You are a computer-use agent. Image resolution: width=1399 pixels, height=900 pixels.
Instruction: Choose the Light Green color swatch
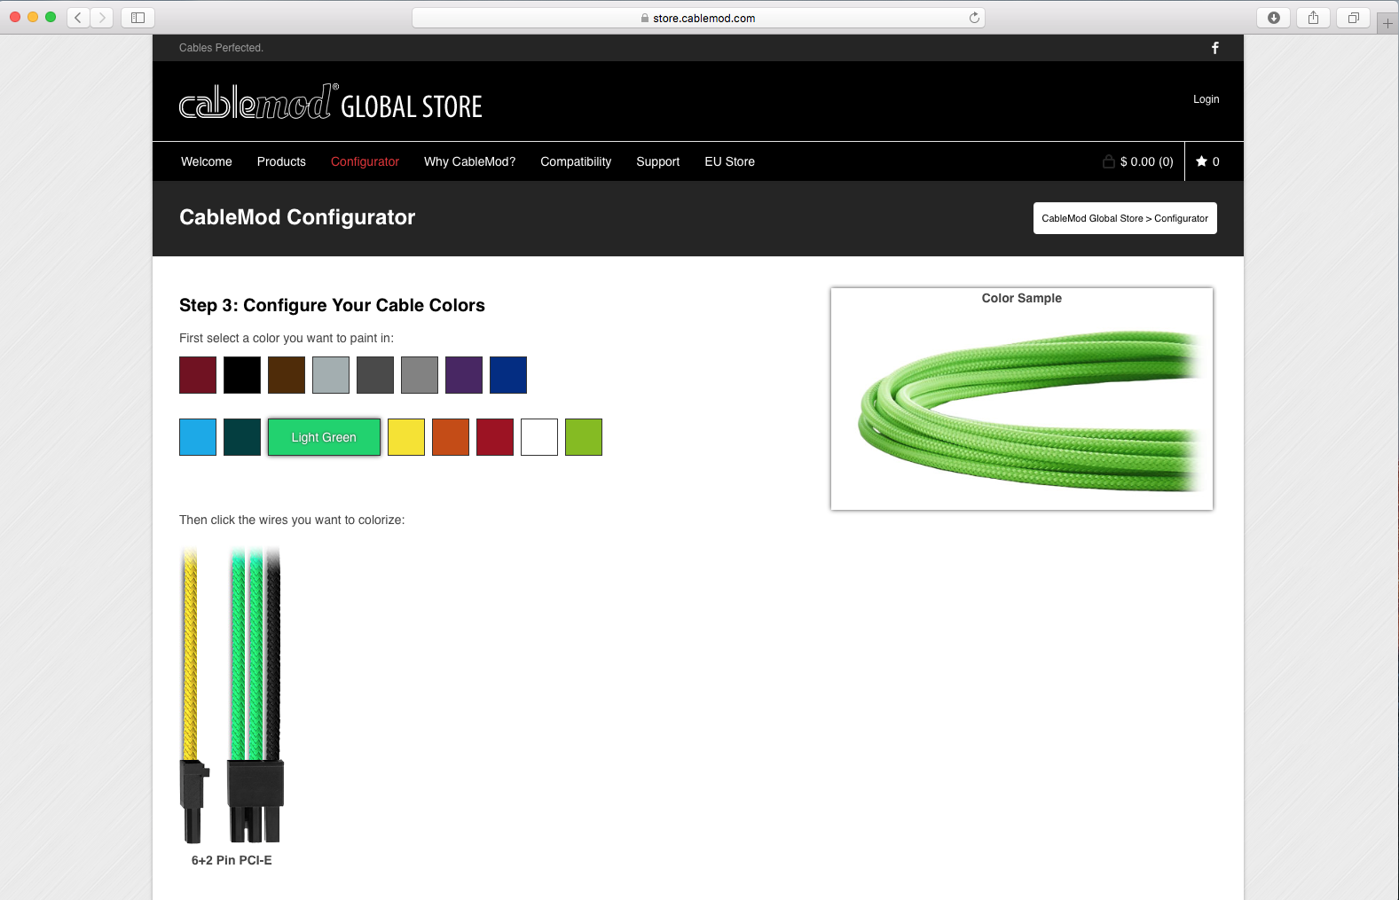coord(324,437)
